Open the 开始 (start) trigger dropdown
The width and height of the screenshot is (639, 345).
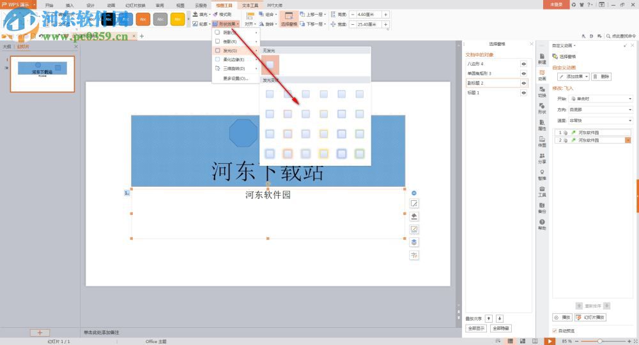[x=601, y=98]
